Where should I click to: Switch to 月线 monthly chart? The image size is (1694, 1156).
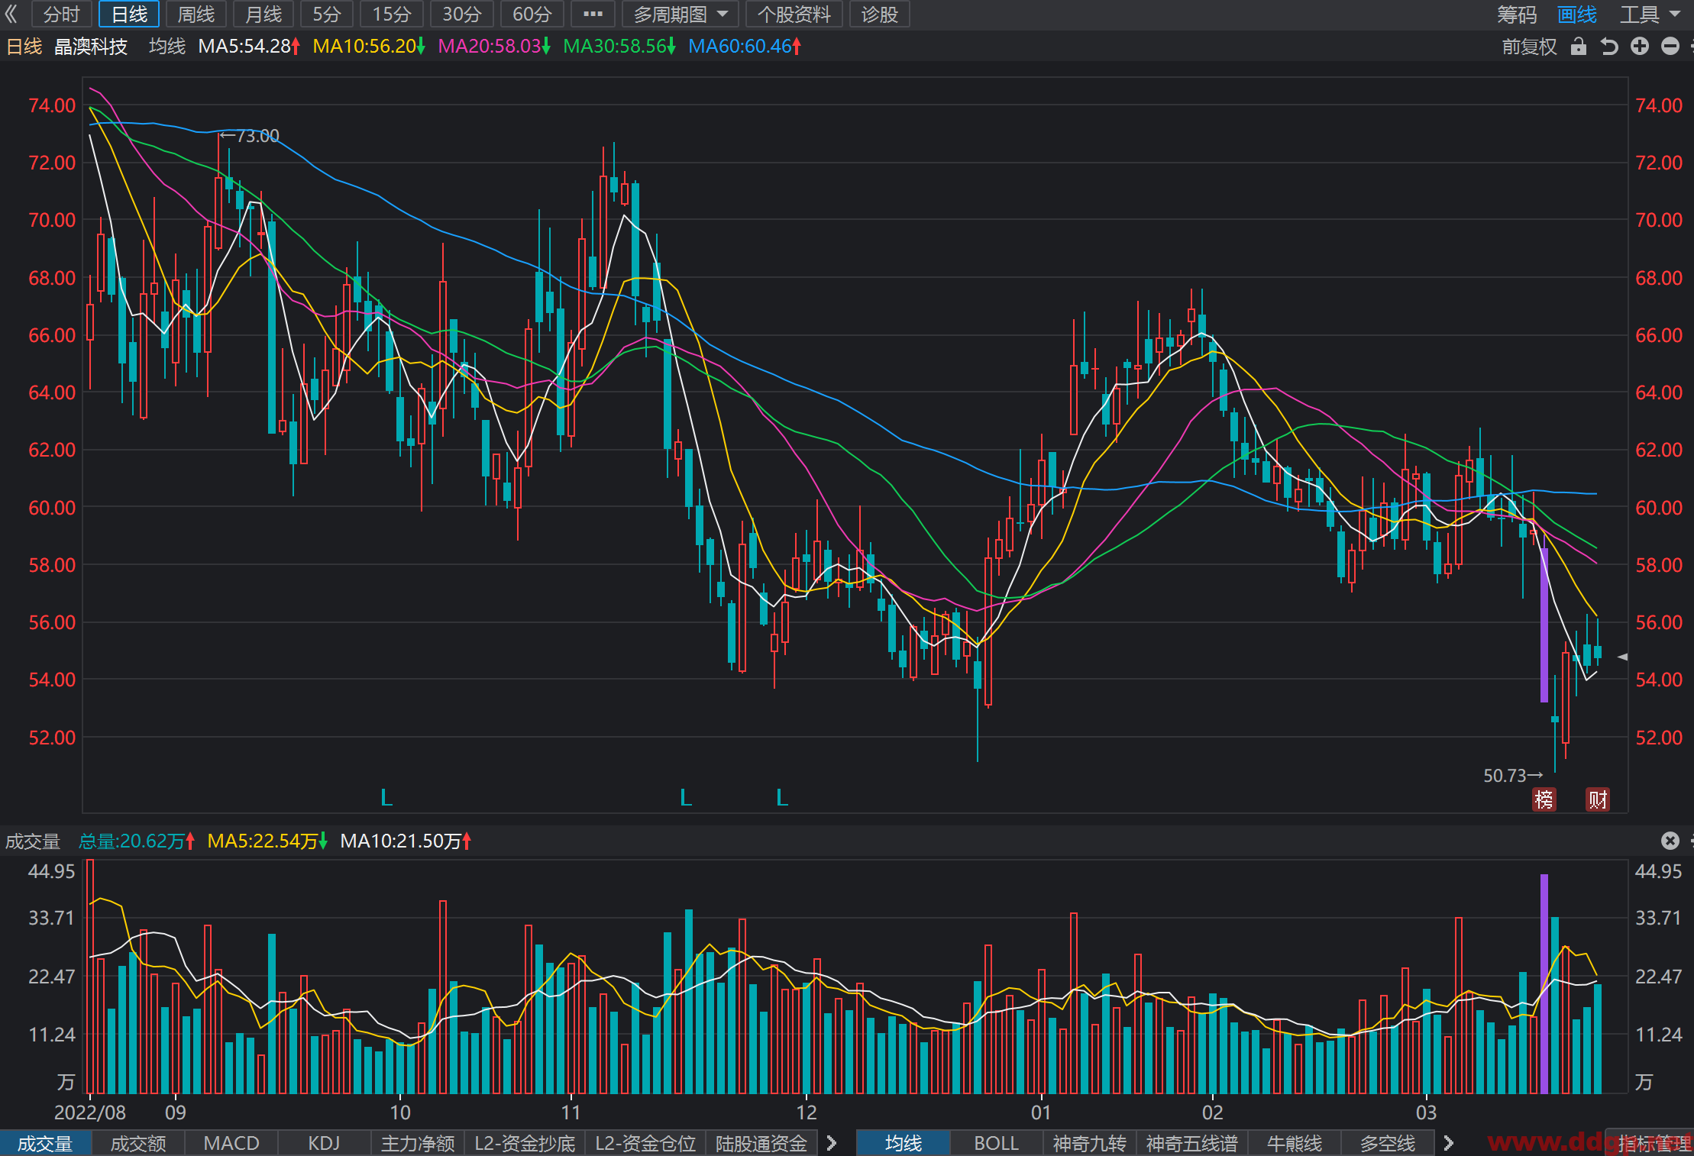click(x=263, y=15)
